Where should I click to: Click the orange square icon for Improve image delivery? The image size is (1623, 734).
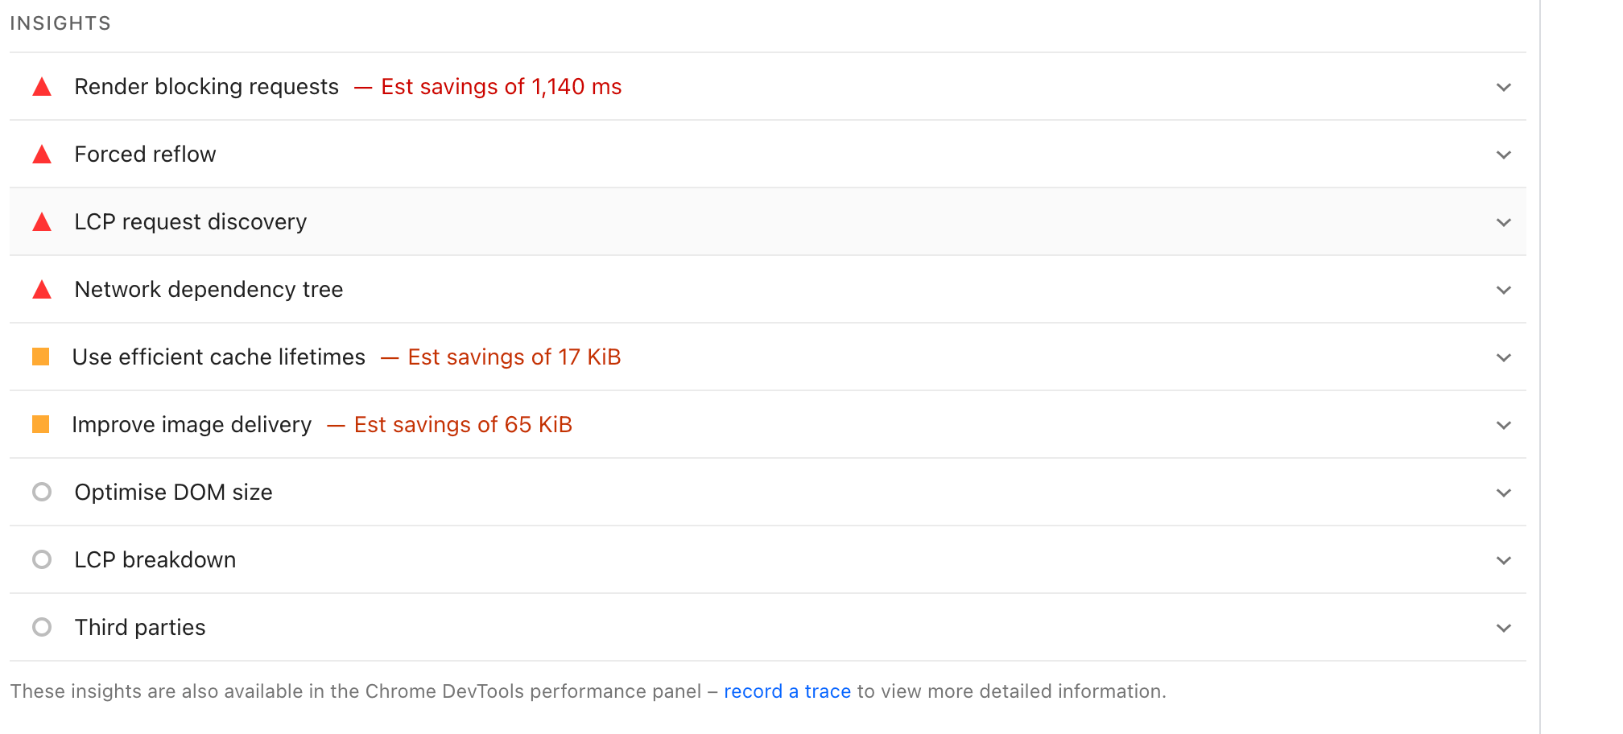click(42, 425)
